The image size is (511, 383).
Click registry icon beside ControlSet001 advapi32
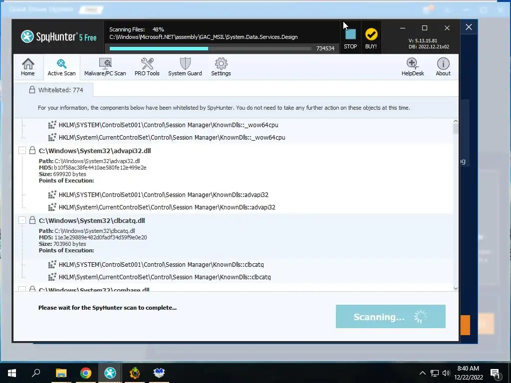(x=52, y=194)
